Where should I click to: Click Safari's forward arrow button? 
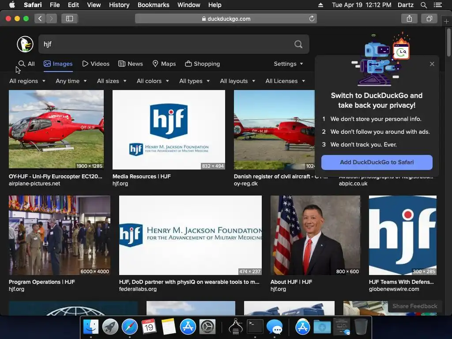[51, 19]
